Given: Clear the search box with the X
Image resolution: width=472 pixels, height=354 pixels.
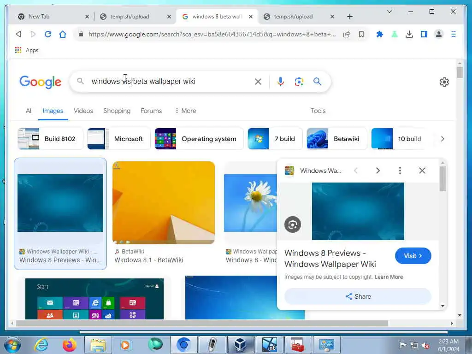Looking at the screenshot, I should click(258, 82).
